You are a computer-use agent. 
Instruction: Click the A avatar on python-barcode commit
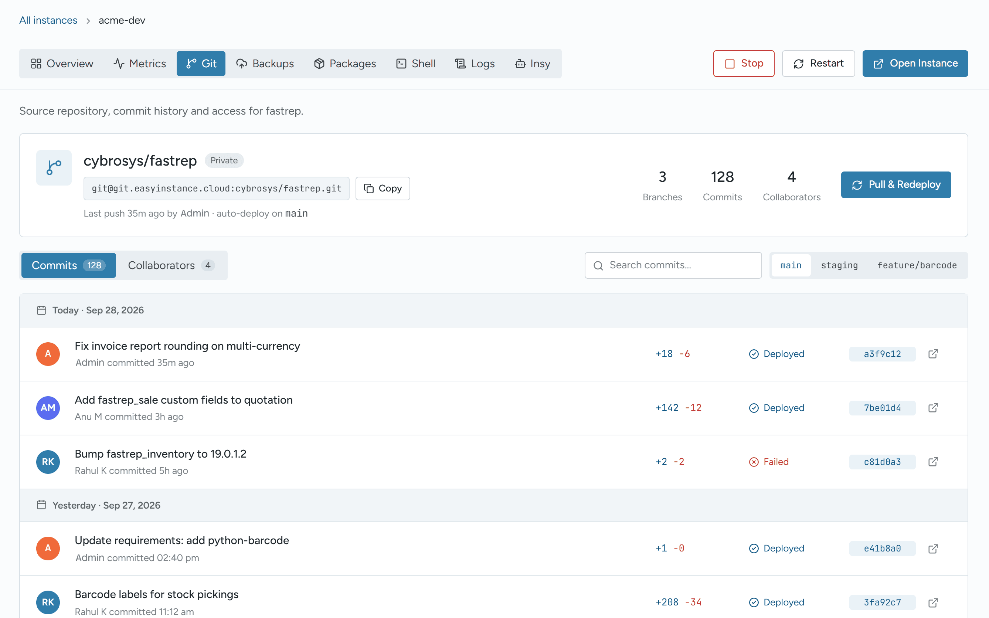[48, 548]
